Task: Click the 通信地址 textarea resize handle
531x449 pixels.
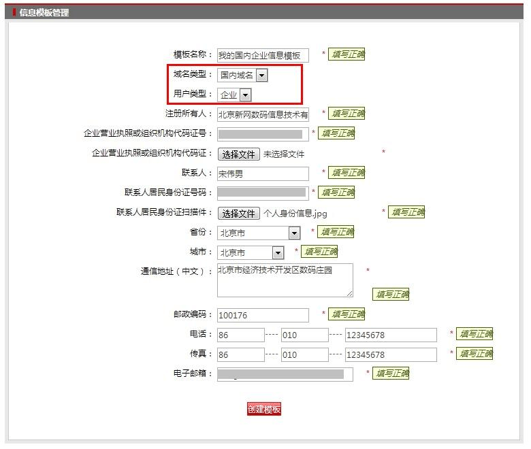Action: pyautogui.click(x=350, y=294)
